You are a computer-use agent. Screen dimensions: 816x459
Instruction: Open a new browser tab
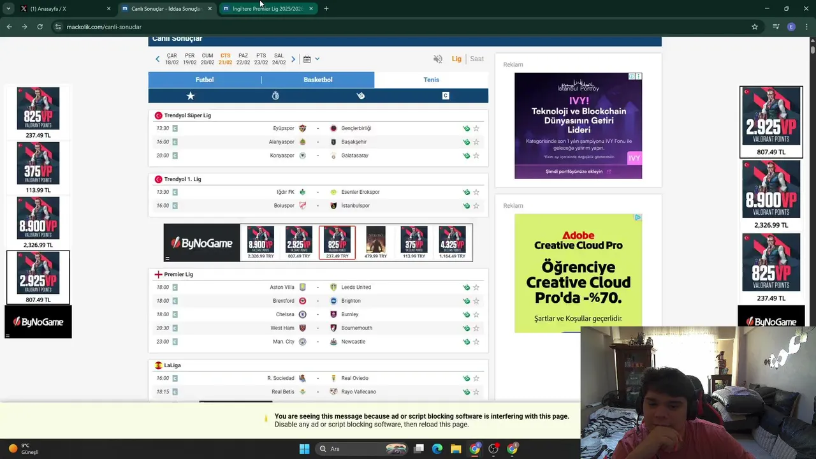tap(326, 9)
